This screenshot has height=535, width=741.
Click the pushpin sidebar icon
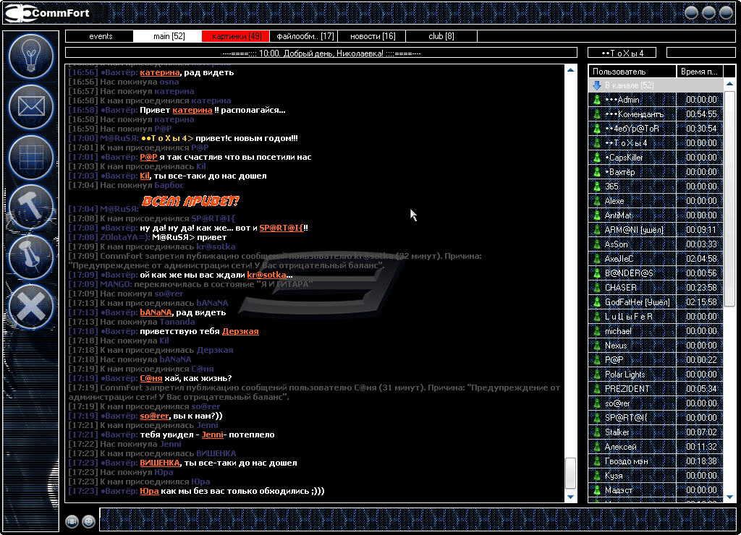point(31,257)
